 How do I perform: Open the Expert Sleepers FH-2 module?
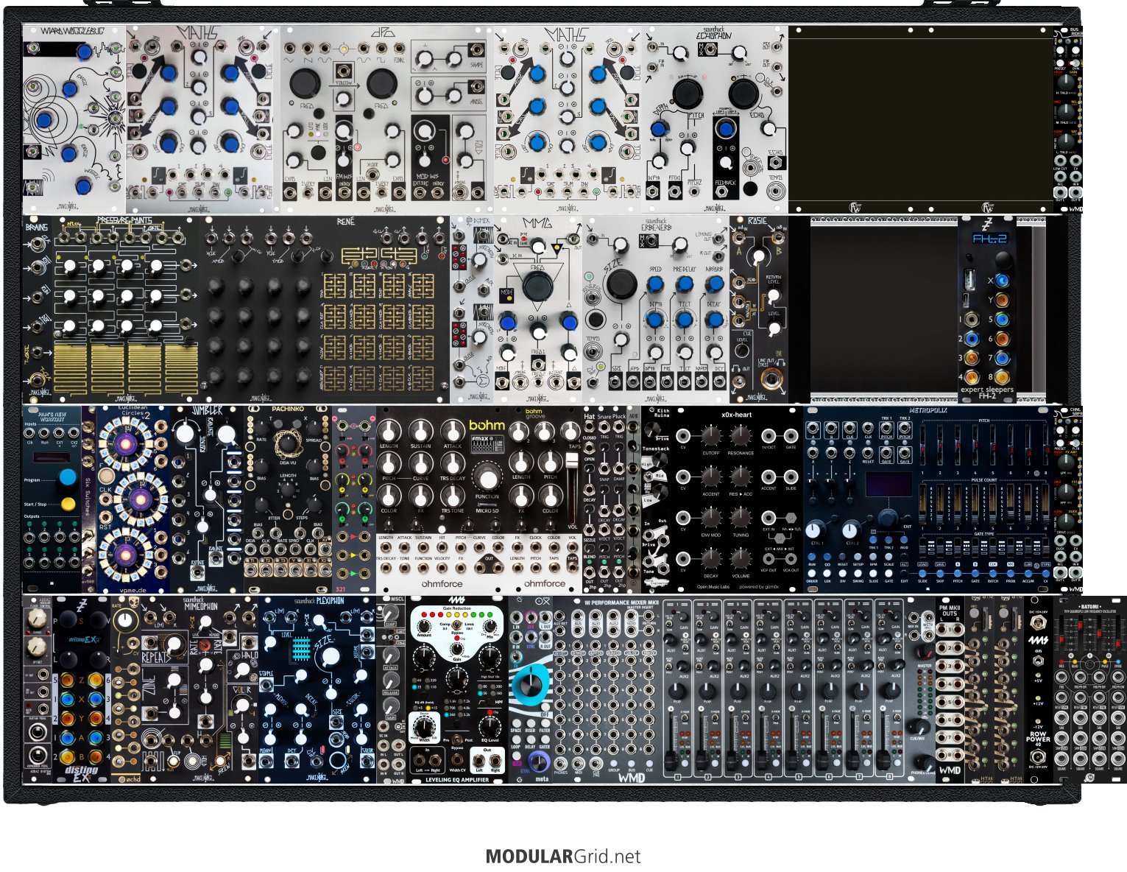986,309
